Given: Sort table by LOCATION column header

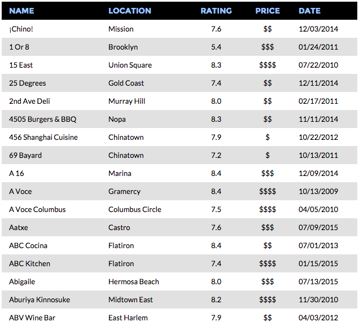Looking at the screenshot, I should click(130, 11).
